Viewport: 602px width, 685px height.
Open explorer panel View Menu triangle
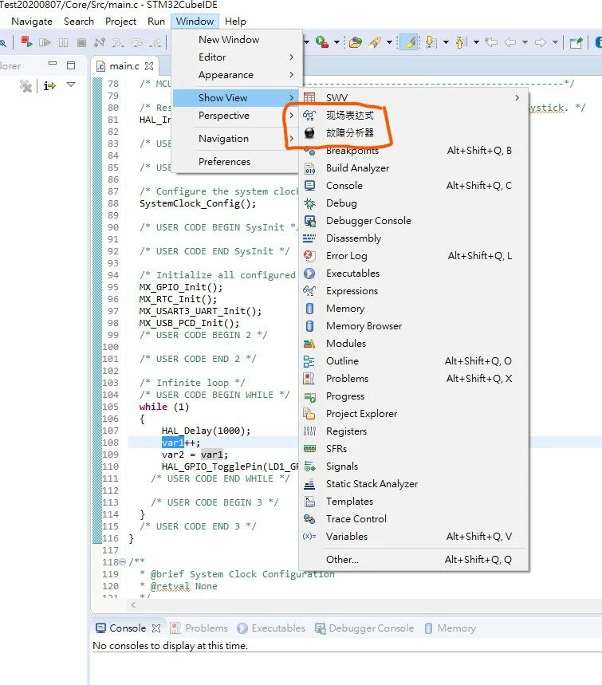click(71, 85)
